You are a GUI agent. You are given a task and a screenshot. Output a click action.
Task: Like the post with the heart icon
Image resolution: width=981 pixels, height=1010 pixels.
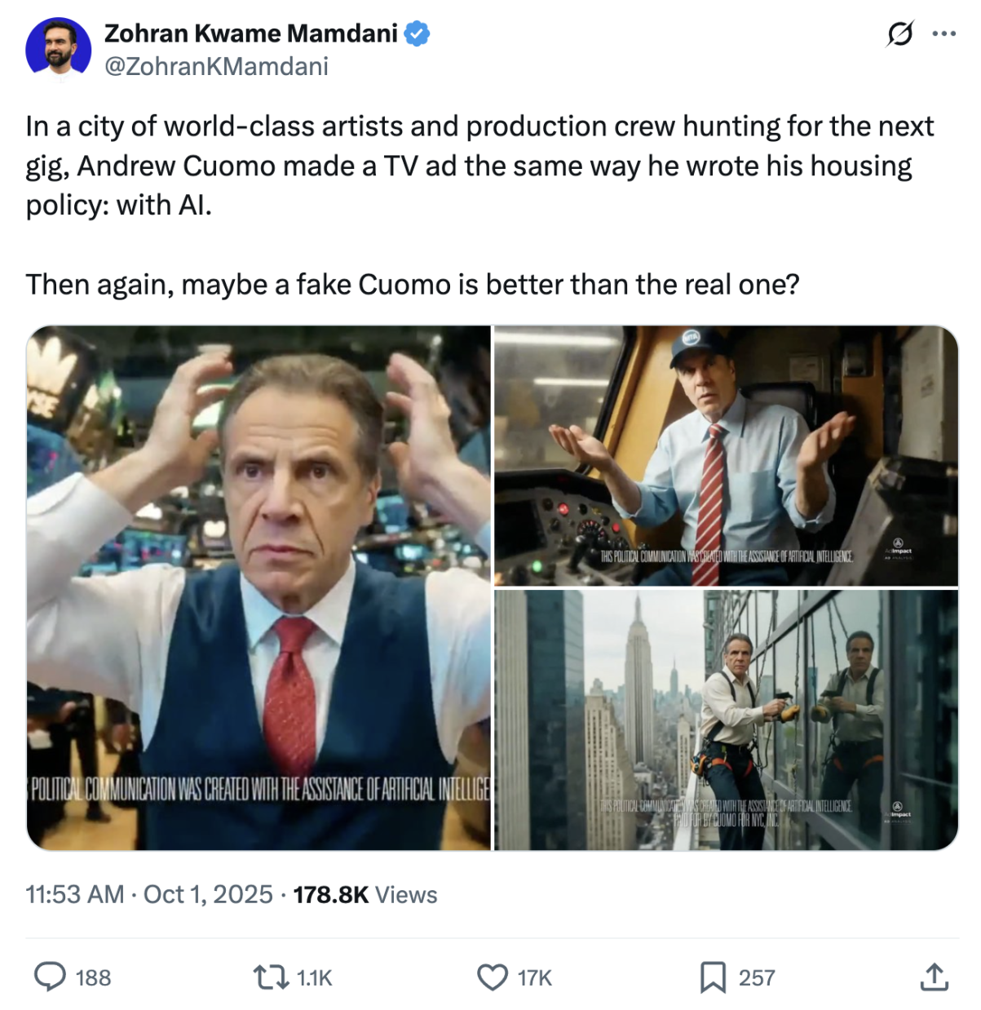(x=492, y=977)
